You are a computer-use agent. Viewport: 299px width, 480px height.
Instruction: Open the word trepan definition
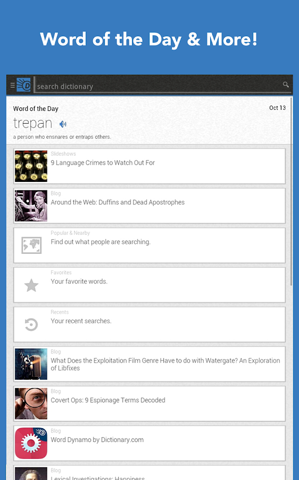pos(32,123)
